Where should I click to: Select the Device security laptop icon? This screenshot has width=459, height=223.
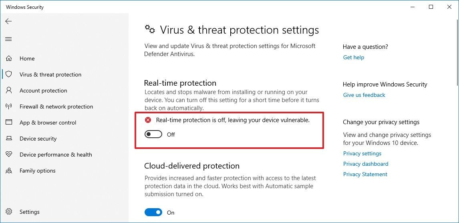(x=9, y=139)
